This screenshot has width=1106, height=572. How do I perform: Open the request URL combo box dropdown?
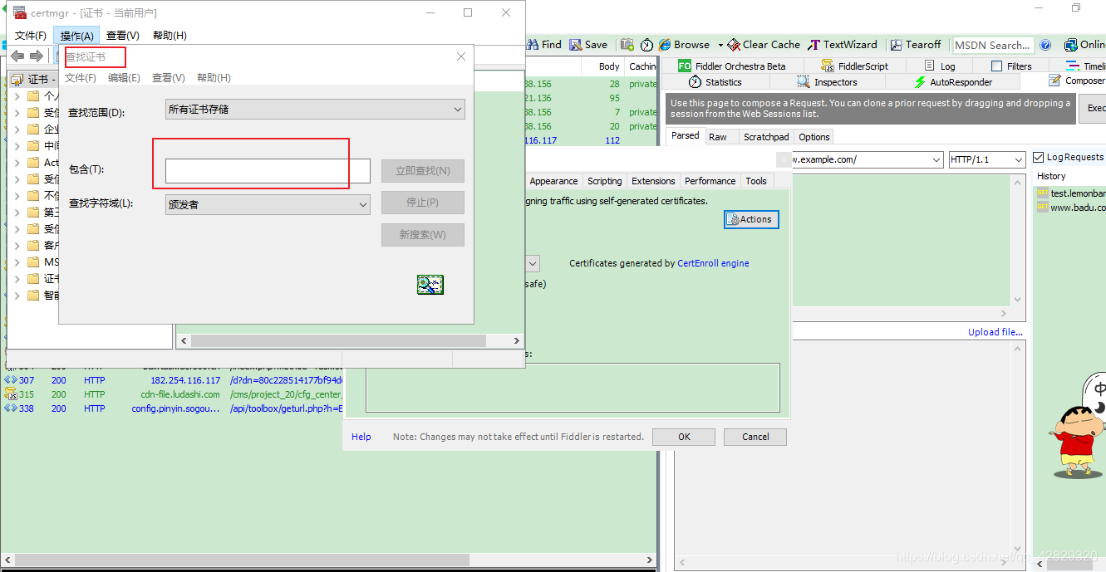pos(935,159)
